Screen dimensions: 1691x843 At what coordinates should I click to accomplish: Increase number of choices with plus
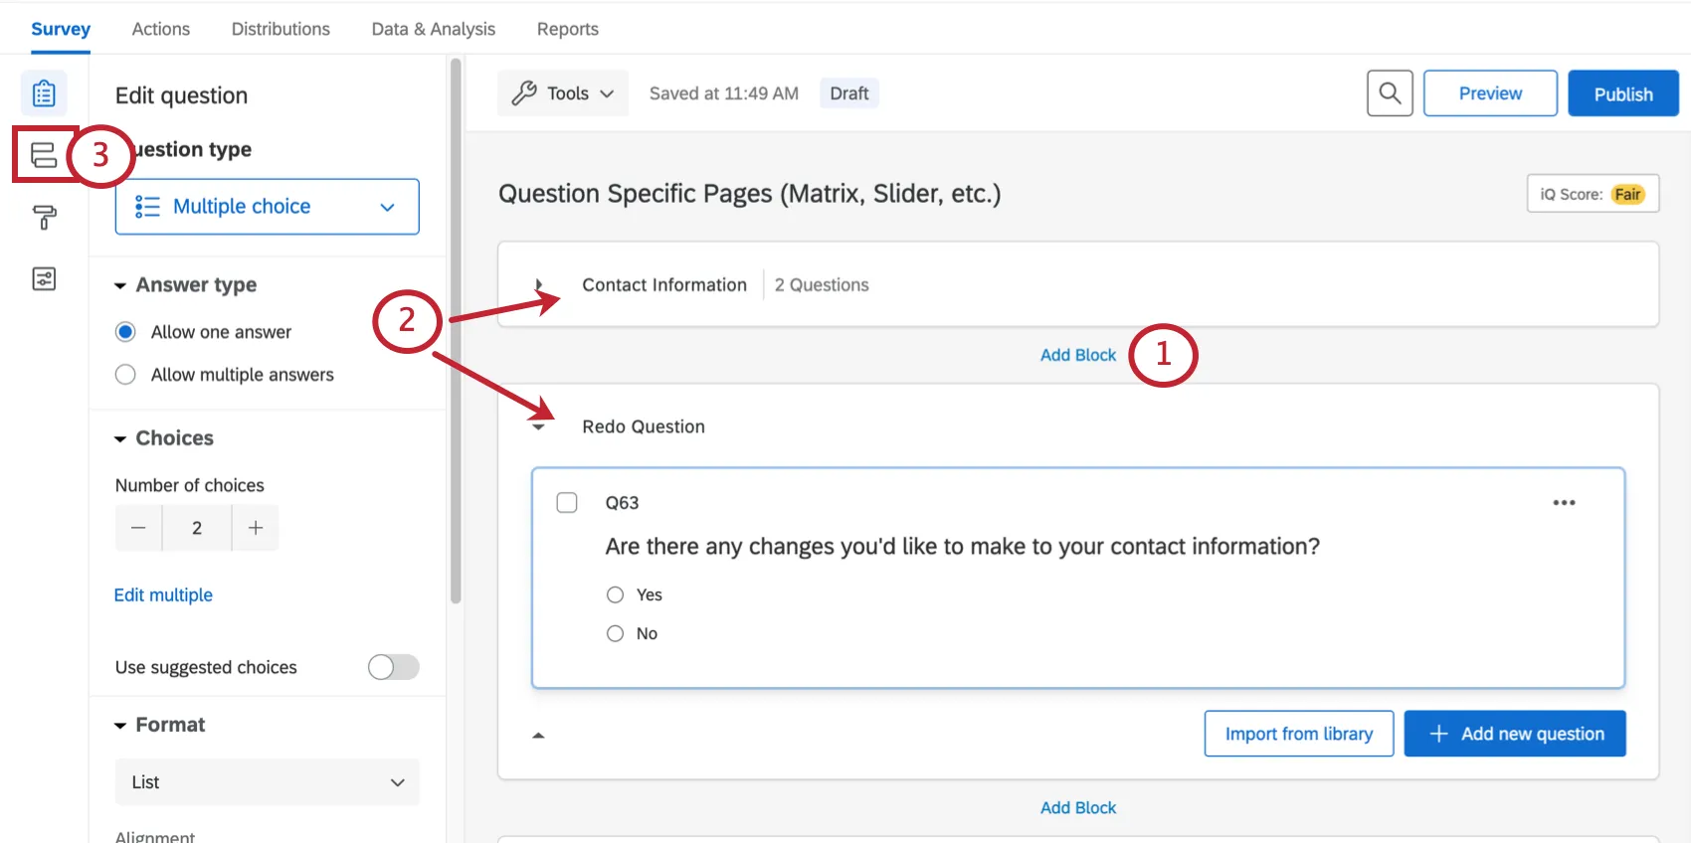click(256, 528)
